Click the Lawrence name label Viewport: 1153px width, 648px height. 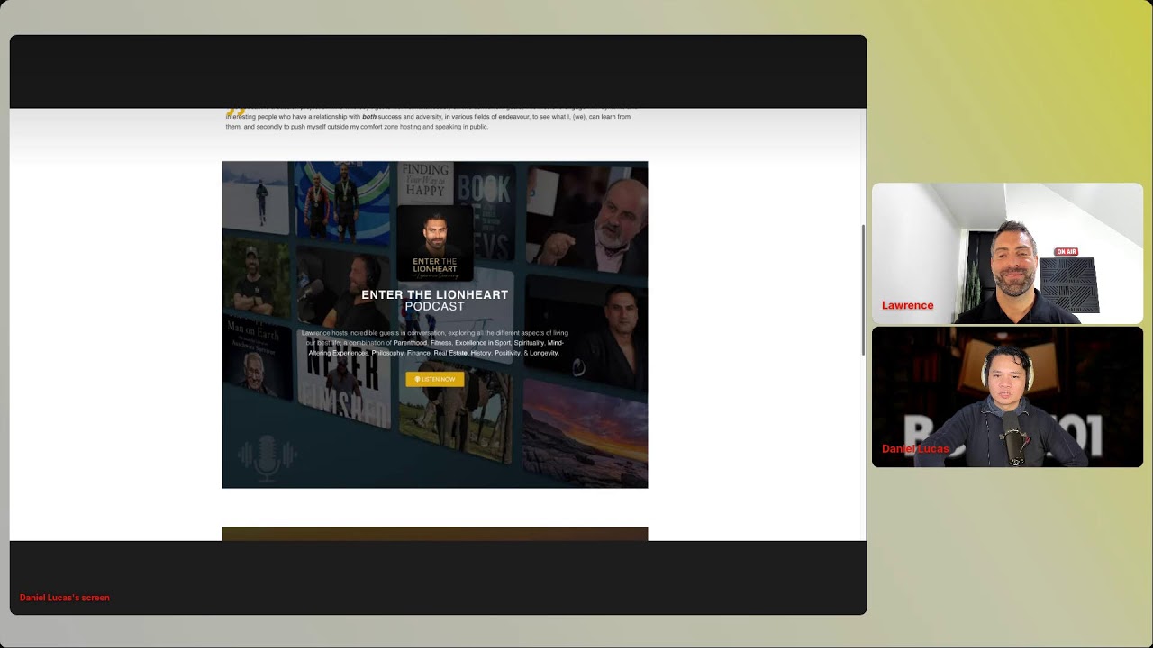(907, 305)
